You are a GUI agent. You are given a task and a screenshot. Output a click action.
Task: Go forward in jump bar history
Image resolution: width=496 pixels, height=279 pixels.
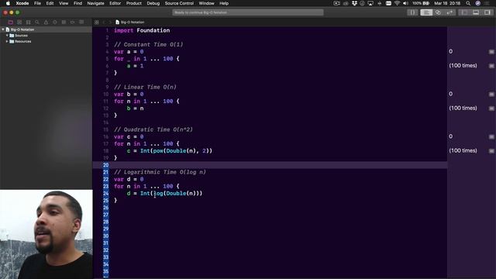click(110, 22)
